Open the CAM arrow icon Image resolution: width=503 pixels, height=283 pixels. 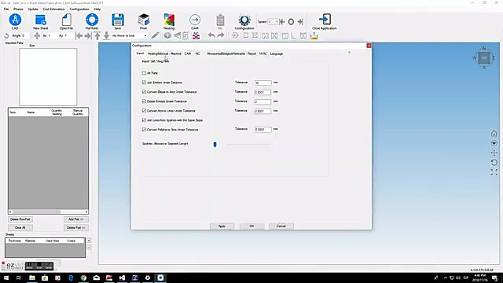coord(195,20)
